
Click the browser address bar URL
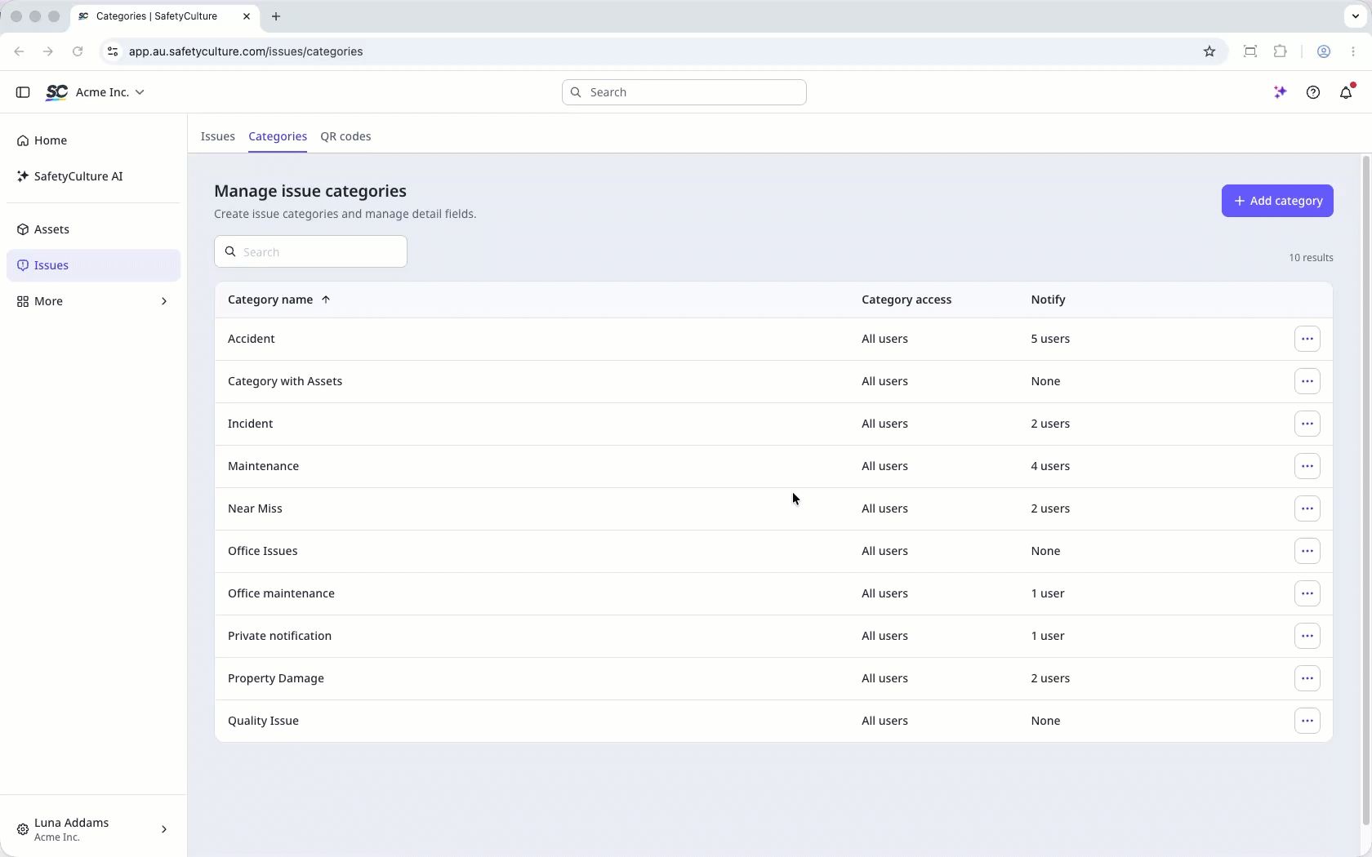pos(246,51)
